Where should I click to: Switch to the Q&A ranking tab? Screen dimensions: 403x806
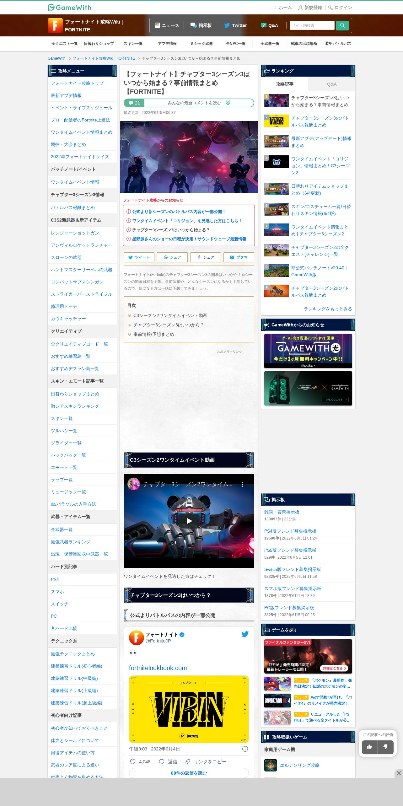[x=332, y=84]
